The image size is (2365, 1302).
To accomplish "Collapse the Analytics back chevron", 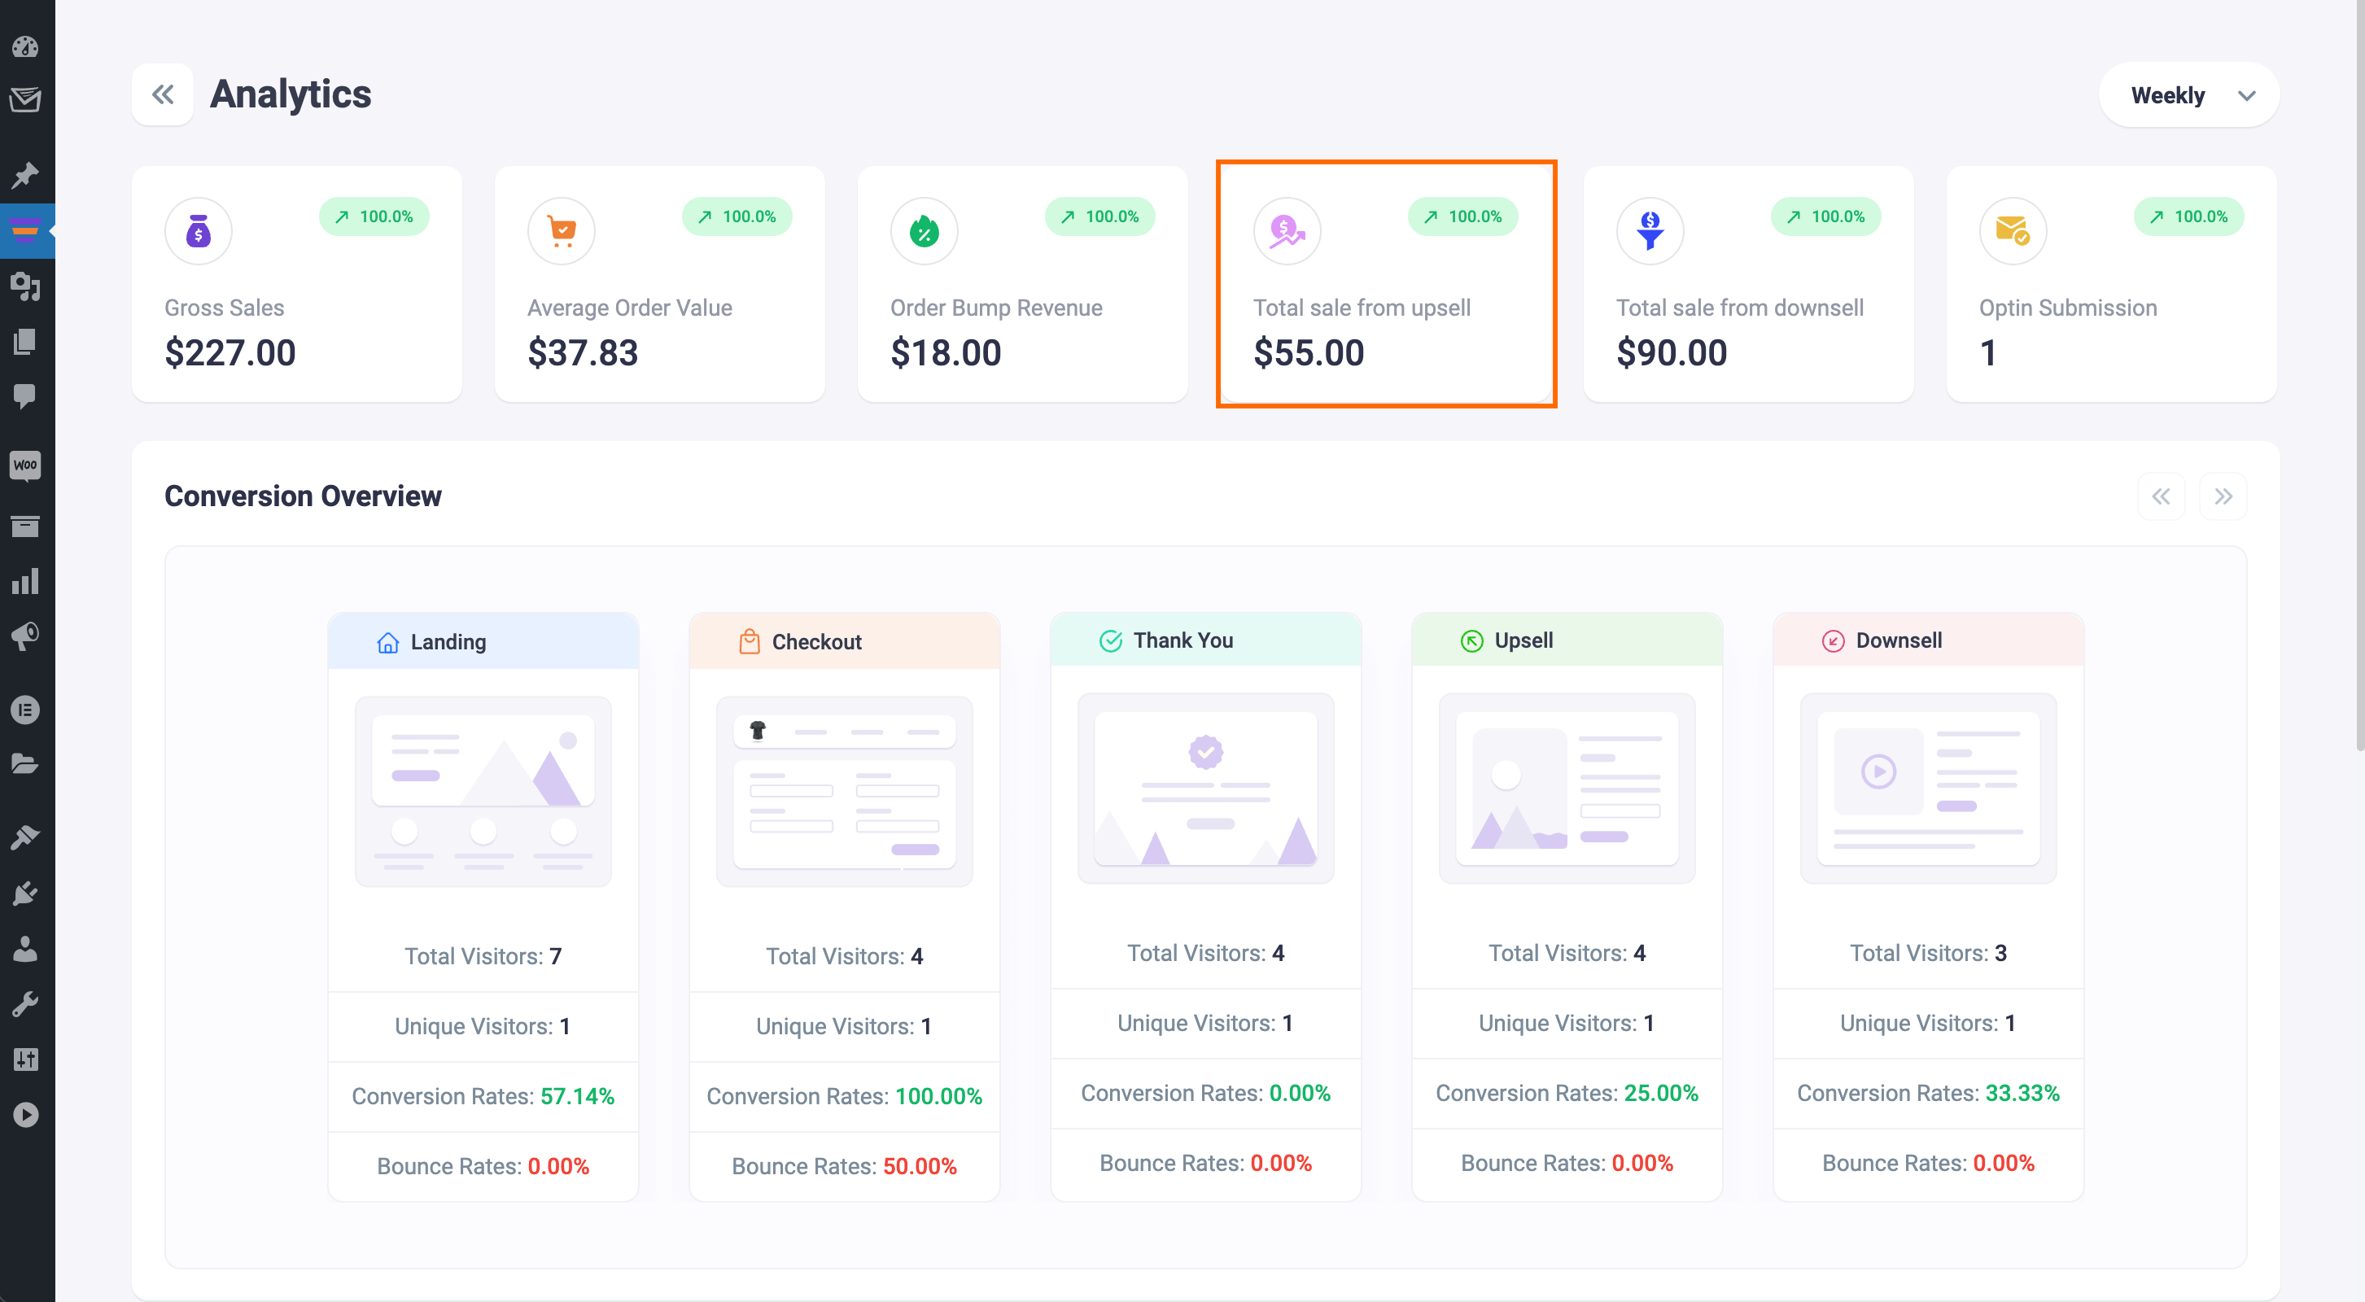I will (x=164, y=93).
